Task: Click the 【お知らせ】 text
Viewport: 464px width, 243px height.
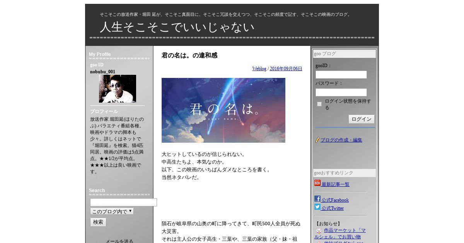Action: tap(328, 224)
